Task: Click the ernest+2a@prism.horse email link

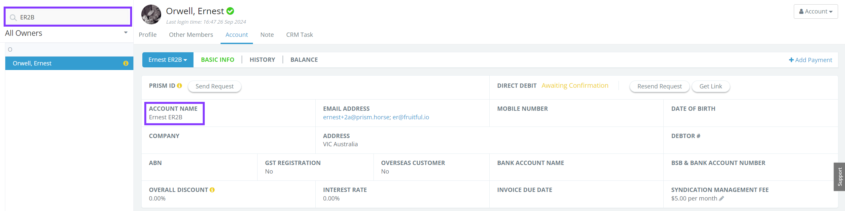Action: [x=356, y=117]
